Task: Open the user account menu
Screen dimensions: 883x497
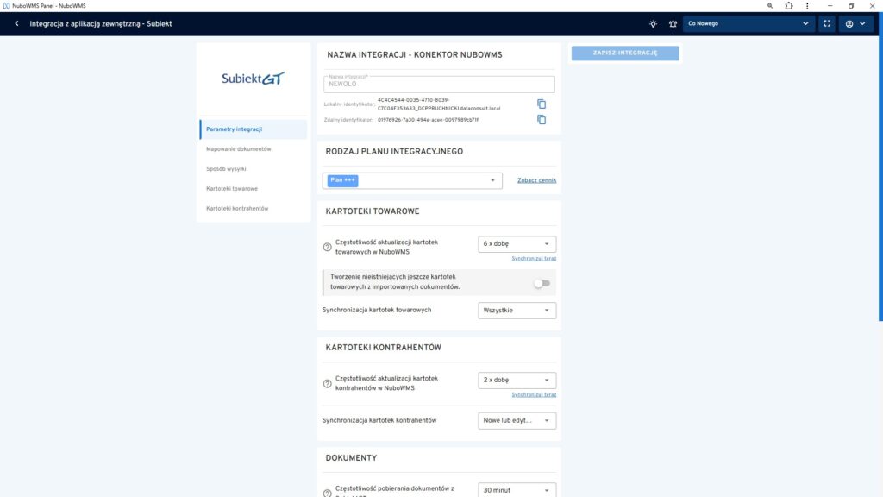Action: click(x=855, y=24)
